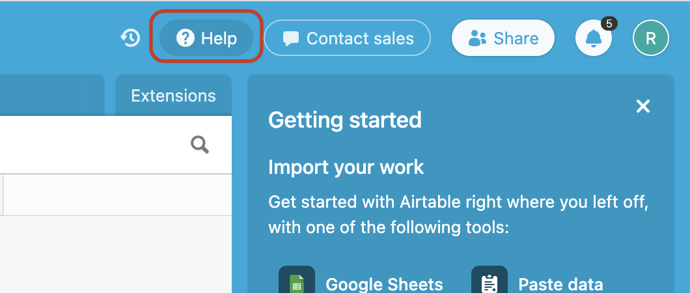This screenshot has width=690, height=293.
Task: Close the Getting started panel
Action: (x=643, y=106)
